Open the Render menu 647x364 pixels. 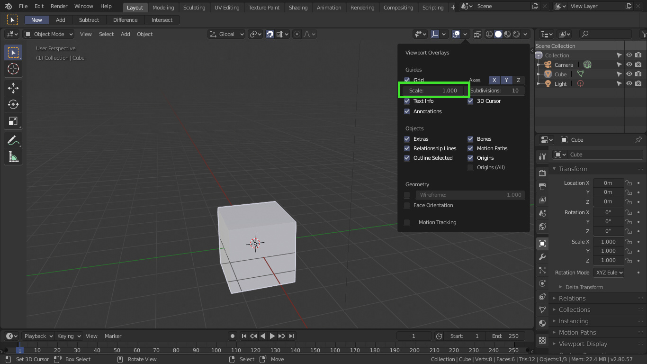[x=59, y=6]
